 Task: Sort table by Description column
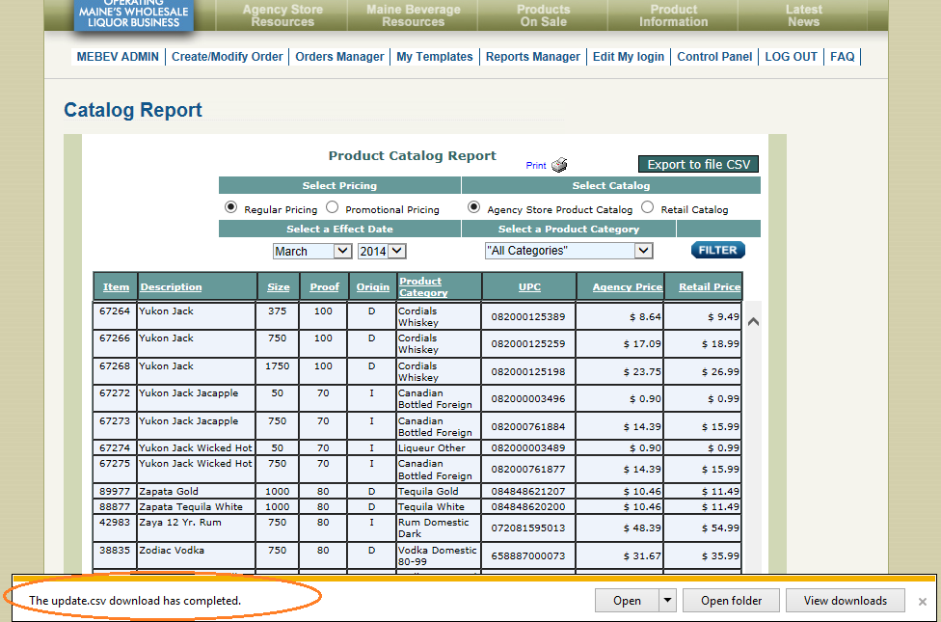(171, 287)
